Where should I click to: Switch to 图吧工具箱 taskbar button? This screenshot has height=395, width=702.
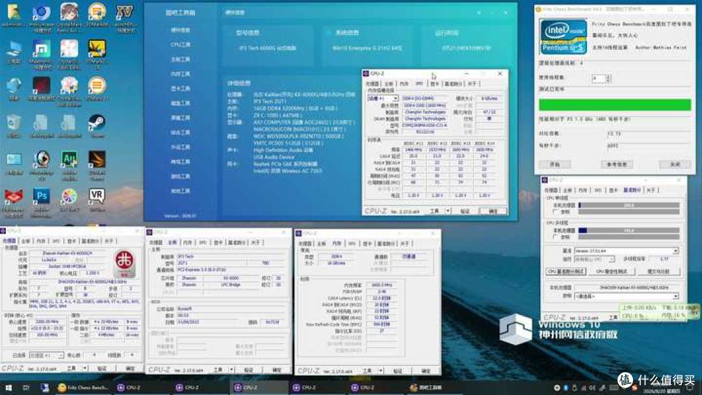pyautogui.click(x=426, y=387)
